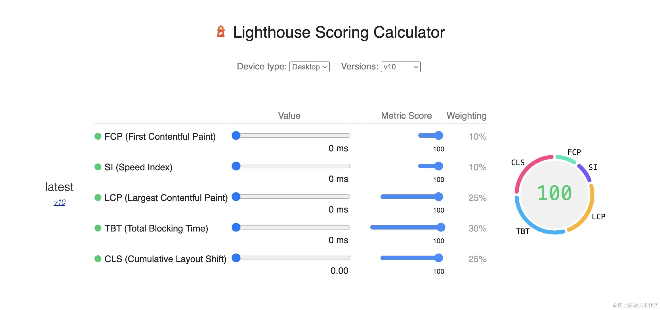The width and height of the screenshot is (660, 310).
Task: Click the green status dot beside SI
Action: coord(98,167)
